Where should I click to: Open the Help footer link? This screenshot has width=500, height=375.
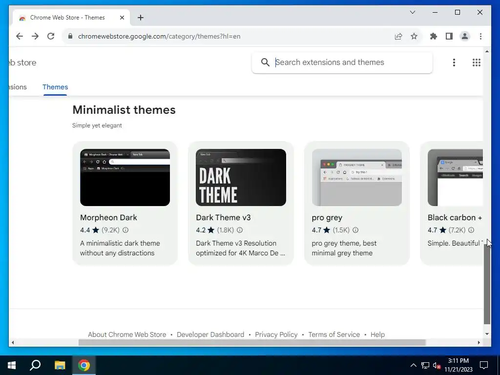[377, 334]
